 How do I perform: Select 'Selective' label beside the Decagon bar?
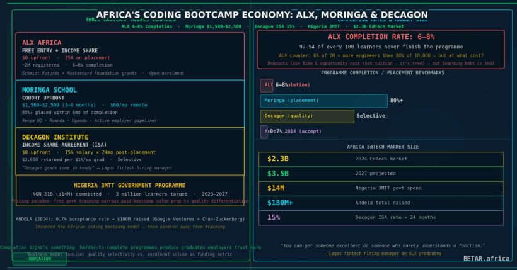tap(371, 116)
